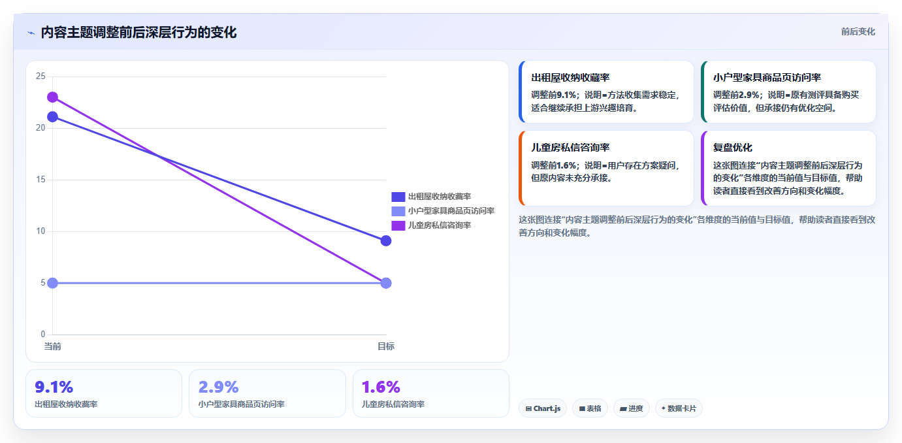Open the 儿童房私信咨询率 info card title
902x443 pixels.
click(570, 148)
